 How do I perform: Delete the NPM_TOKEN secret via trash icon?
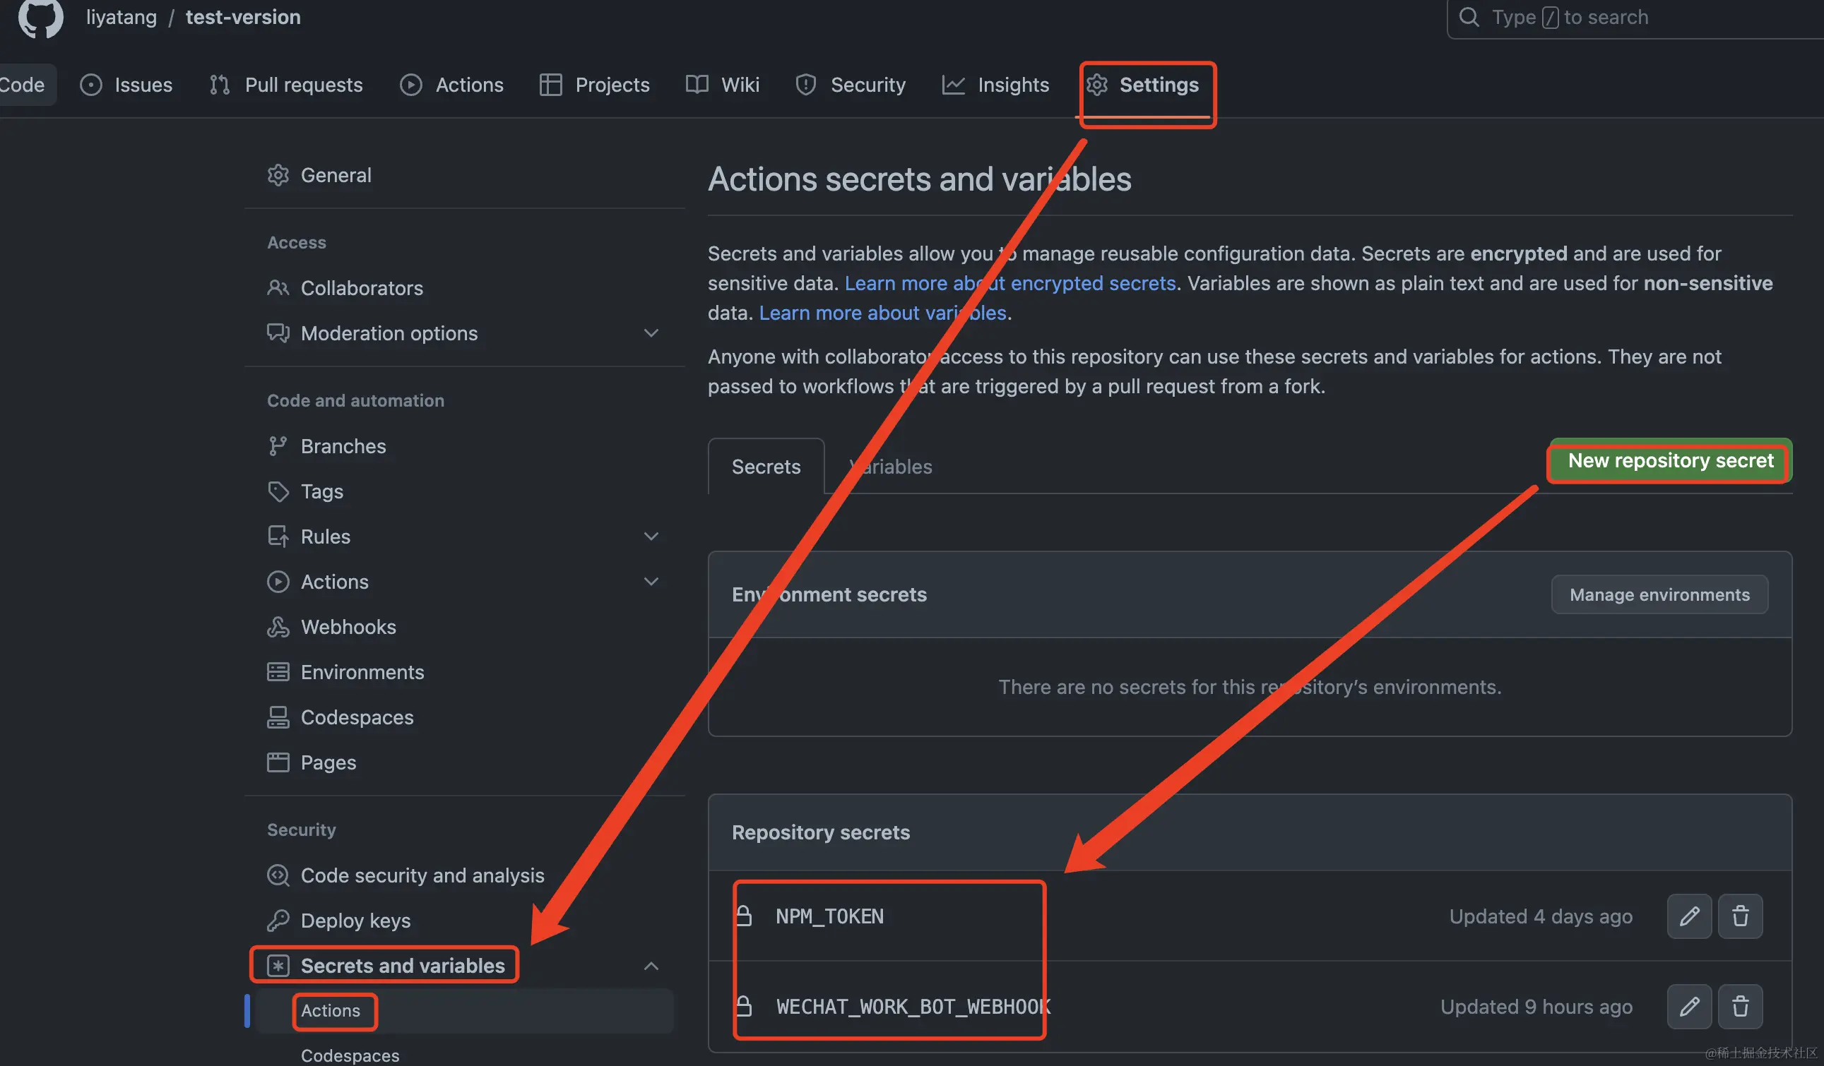click(1740, 916)
